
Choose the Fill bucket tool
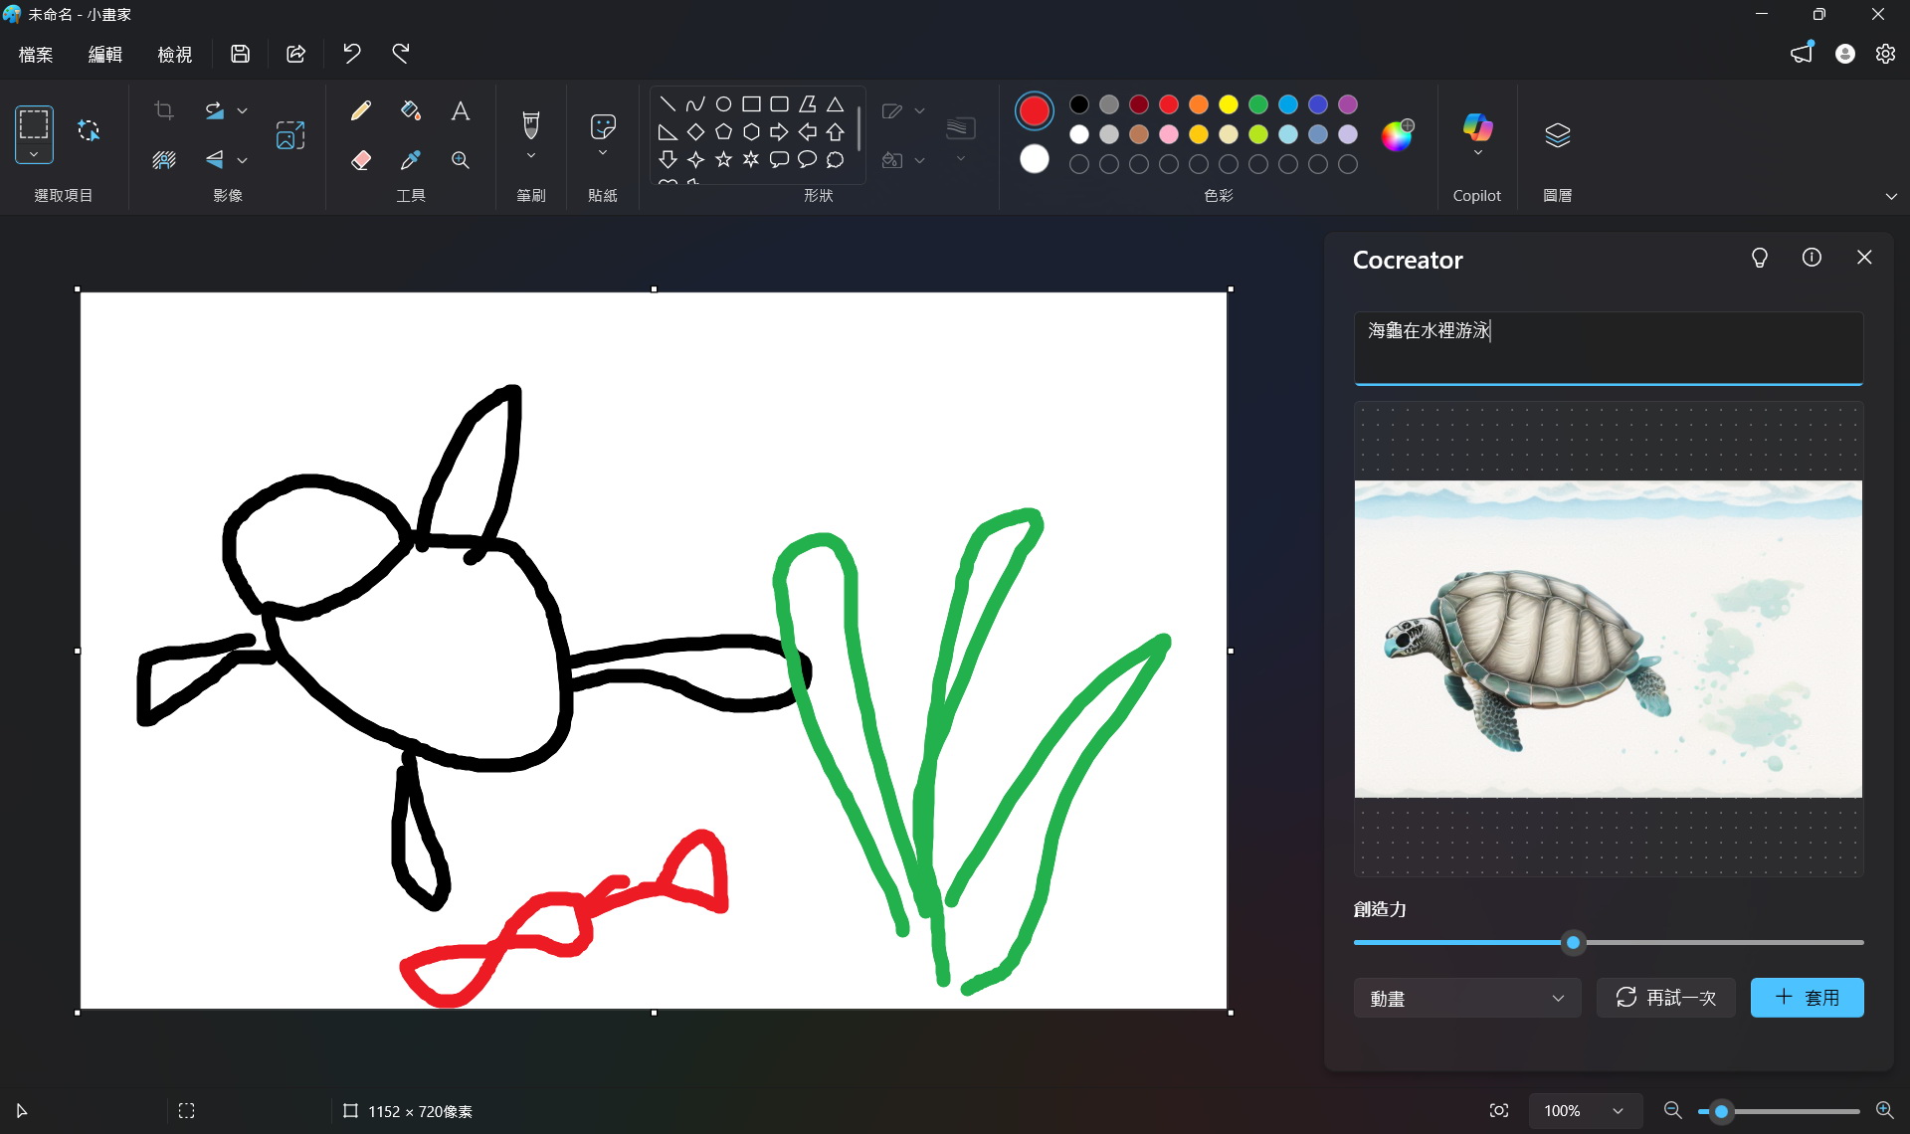(x=410, y=110)
